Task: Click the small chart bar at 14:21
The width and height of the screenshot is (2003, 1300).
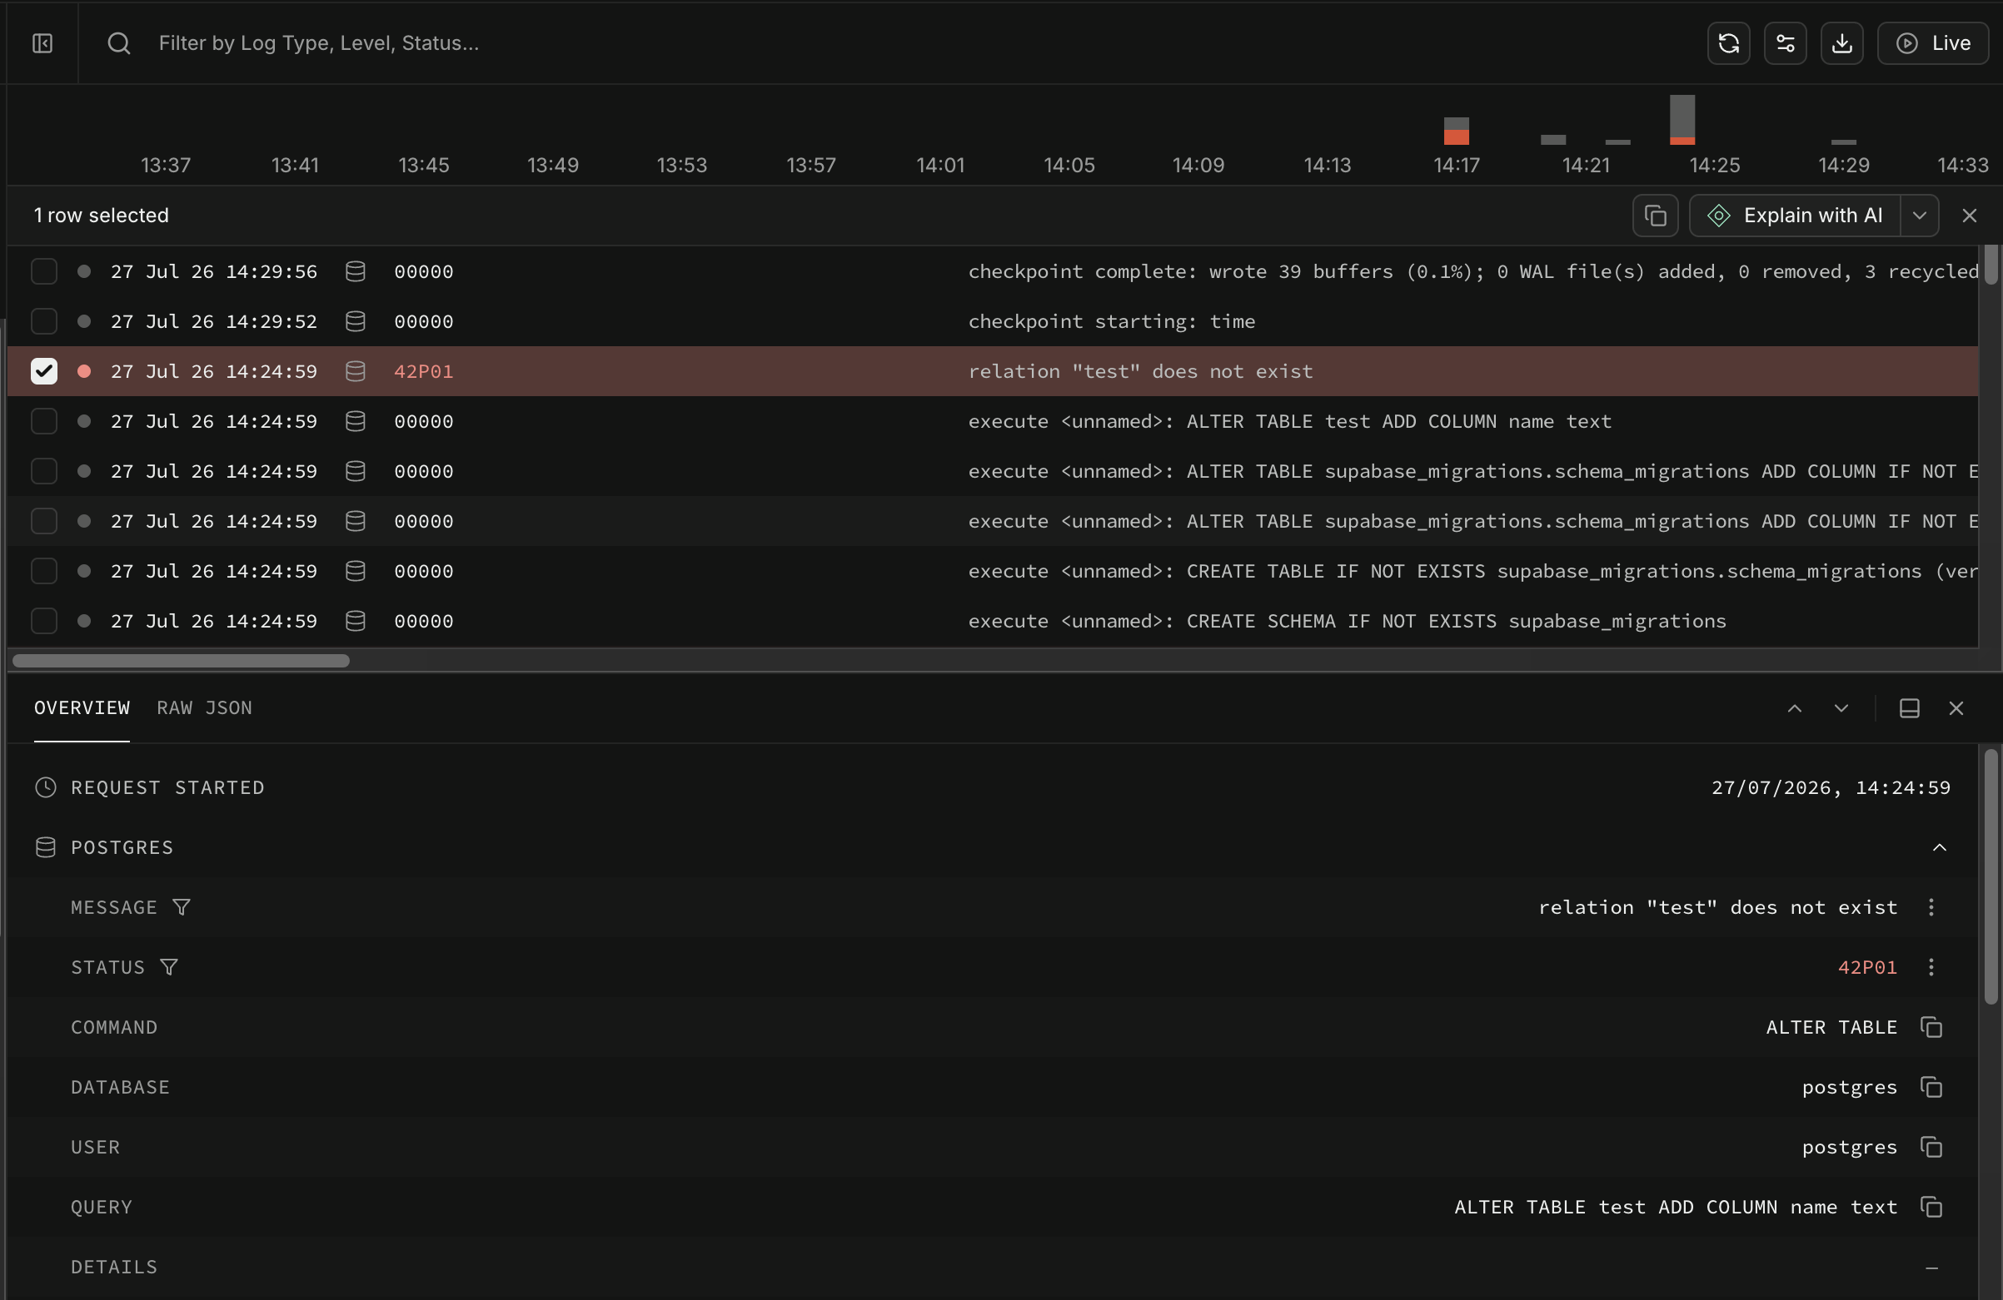Action: (x=1552, y=140)
